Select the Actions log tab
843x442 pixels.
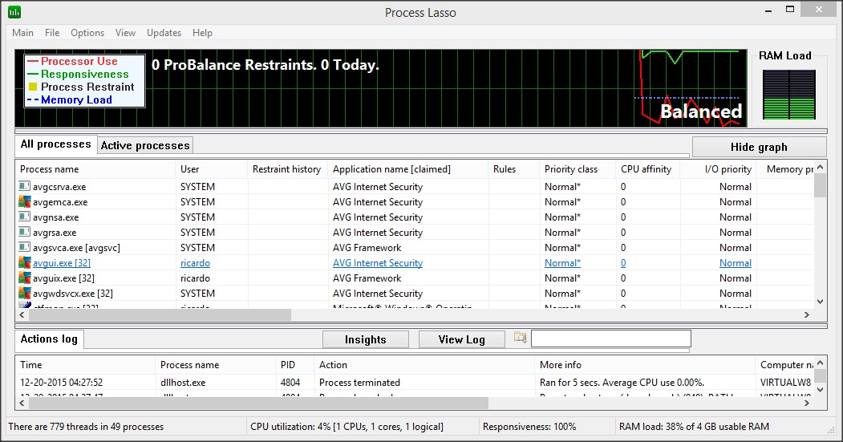[49, 339]
